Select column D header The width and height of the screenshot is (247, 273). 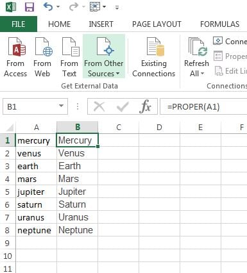point(160,128)
